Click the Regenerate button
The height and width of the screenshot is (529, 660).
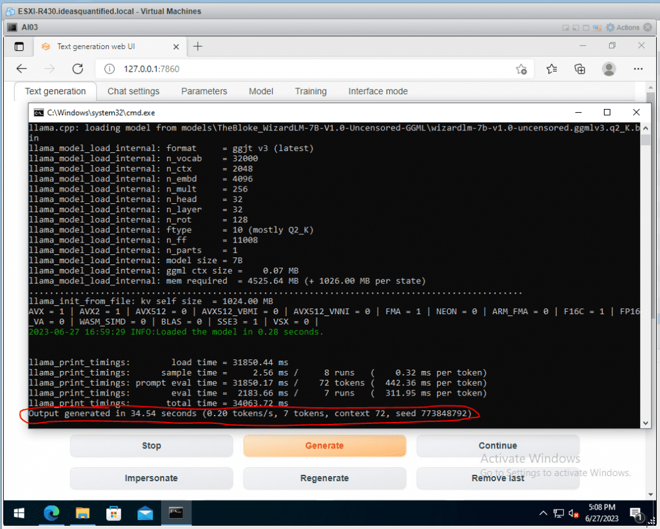325,479
